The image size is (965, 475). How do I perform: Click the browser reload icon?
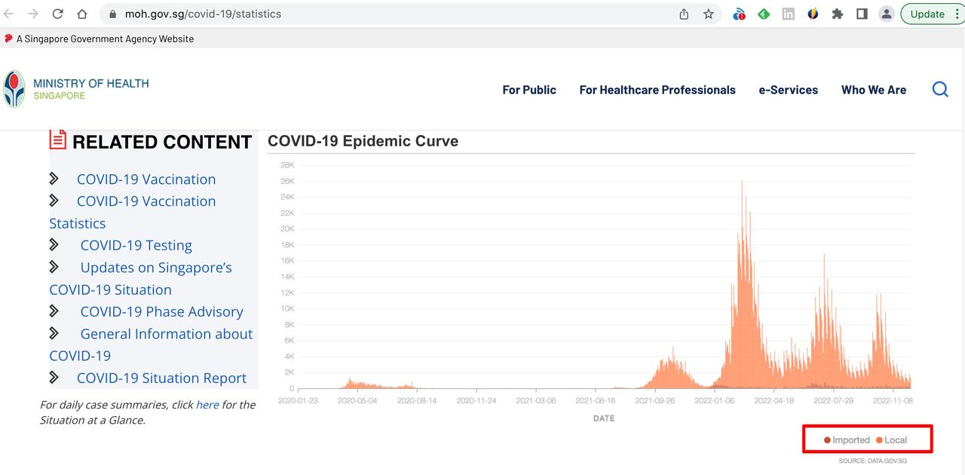[58, 14]
